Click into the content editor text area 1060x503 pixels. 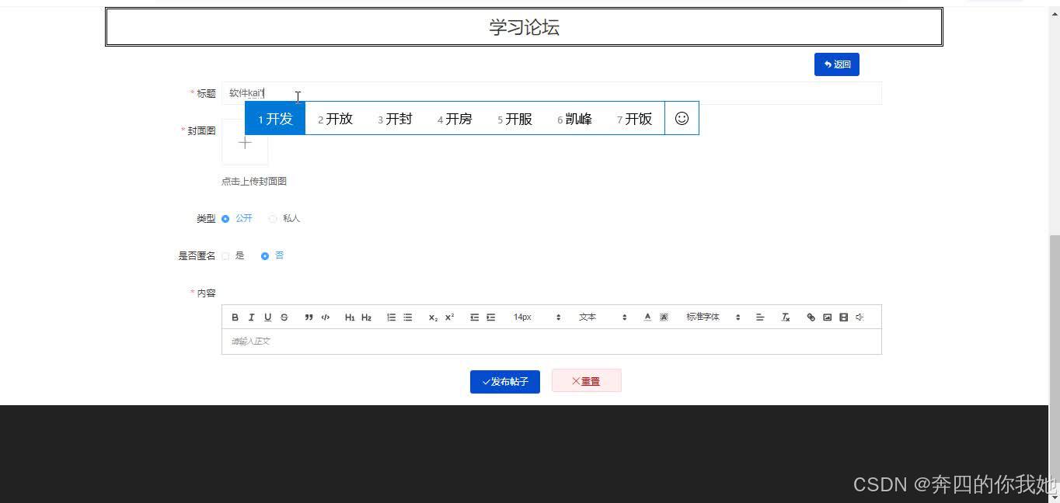552,342
